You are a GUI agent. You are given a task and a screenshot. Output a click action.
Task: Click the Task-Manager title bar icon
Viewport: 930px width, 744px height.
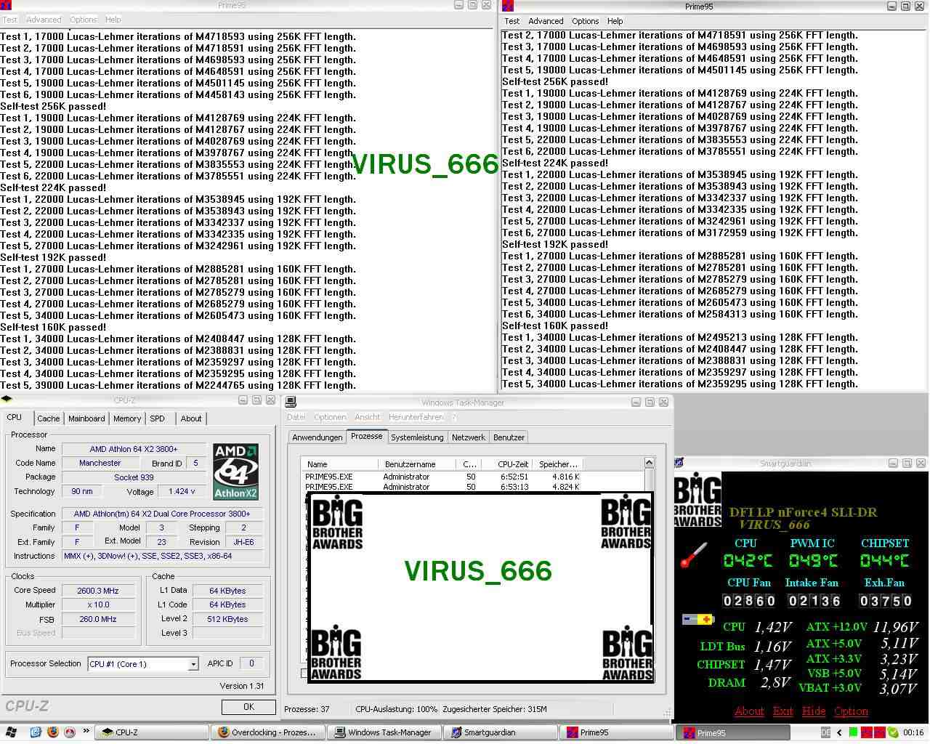(x=290, y=402)
